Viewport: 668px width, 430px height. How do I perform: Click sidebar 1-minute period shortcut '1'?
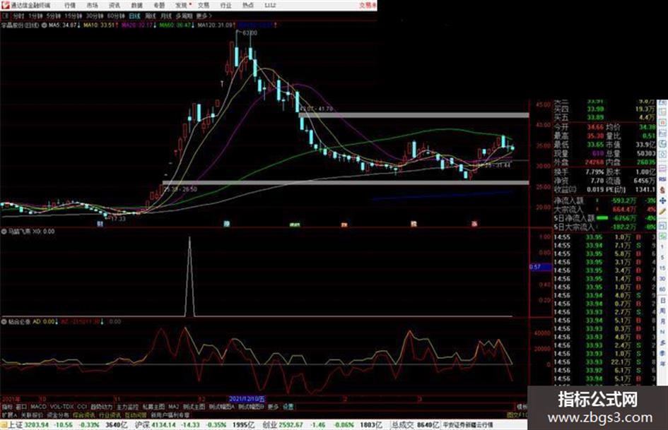662,247
